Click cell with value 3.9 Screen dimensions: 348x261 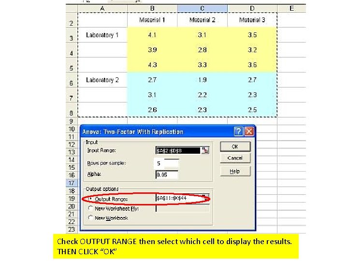(152, 50)
